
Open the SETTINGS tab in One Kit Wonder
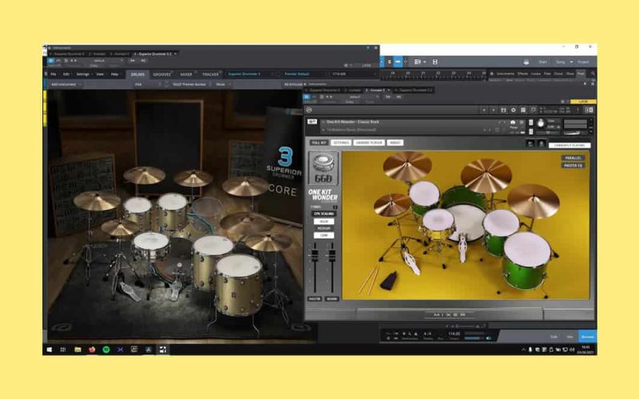tap(341, 143)
